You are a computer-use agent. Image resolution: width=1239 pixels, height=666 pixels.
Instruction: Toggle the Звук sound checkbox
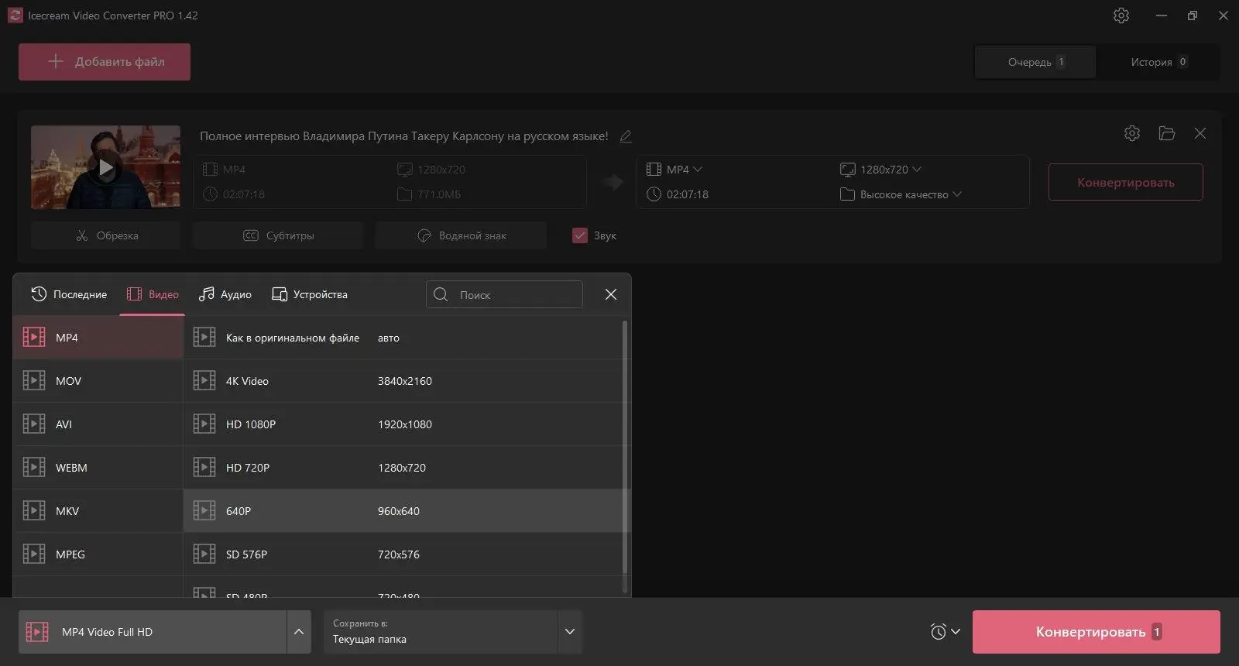point(580,235)
